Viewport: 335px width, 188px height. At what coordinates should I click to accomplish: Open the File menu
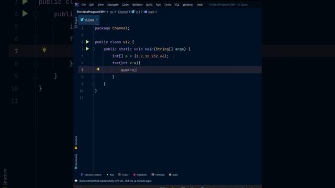(84, 5)
